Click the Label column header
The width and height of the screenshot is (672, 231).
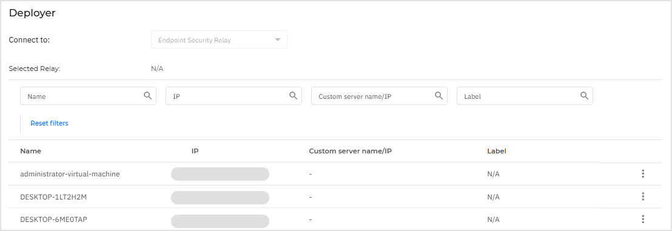point(497,151)
